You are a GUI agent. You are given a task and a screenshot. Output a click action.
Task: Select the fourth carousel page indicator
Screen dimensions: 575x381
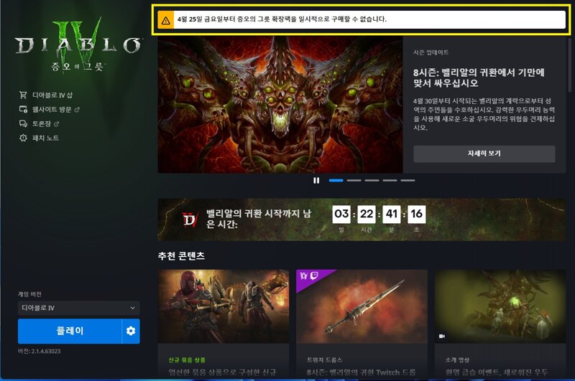click(390, 180)
